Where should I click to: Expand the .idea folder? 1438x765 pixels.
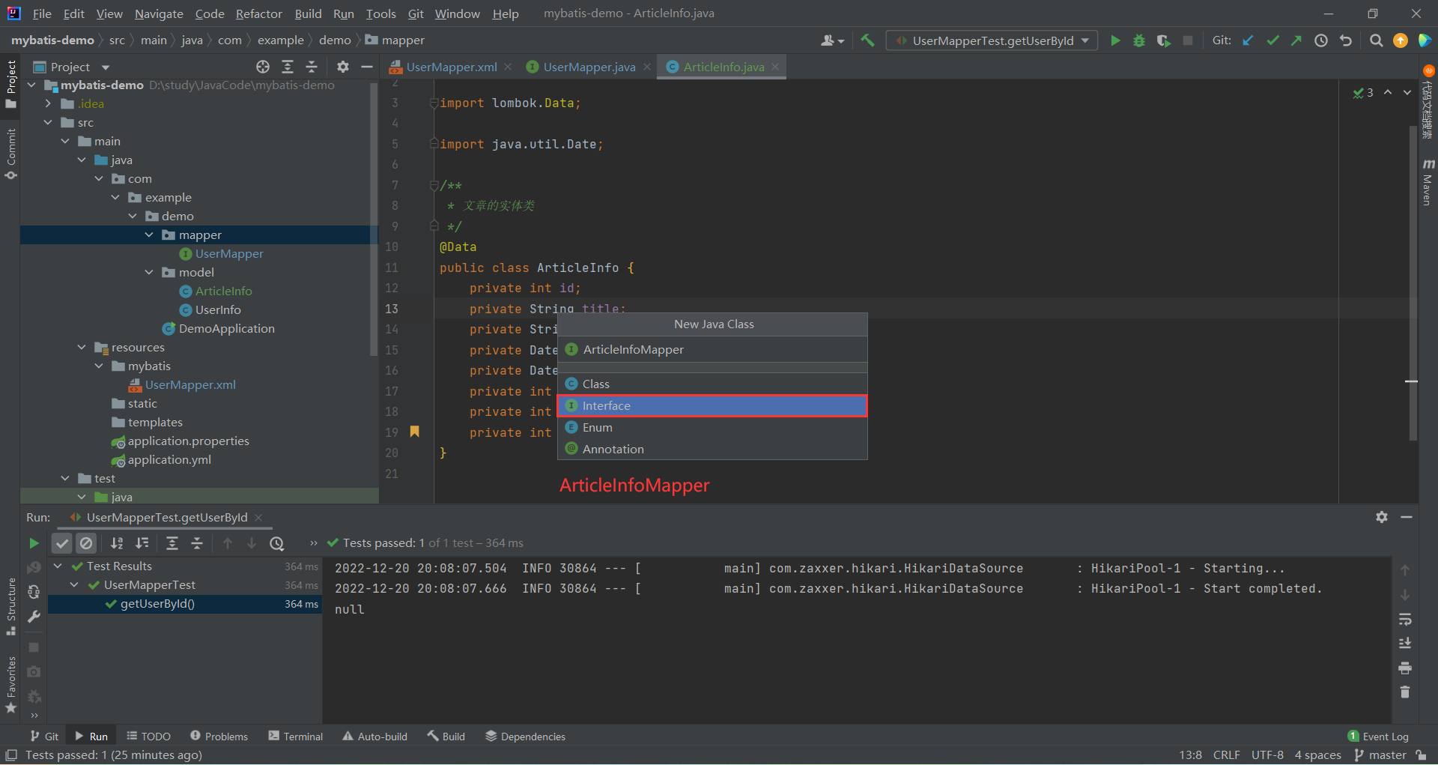click(48, 104)
